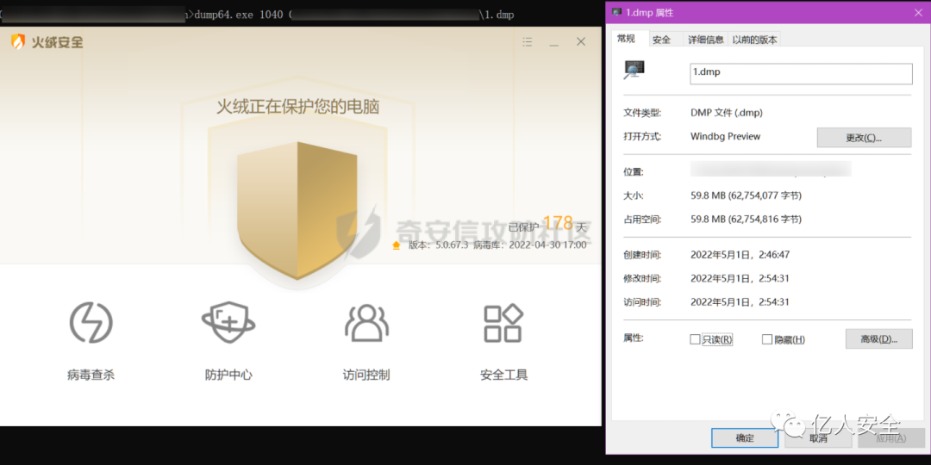Viewport: 931px width, 465px height.
Task: Click the version 5.0.67.3 text
Action: (x=438, y=245)
